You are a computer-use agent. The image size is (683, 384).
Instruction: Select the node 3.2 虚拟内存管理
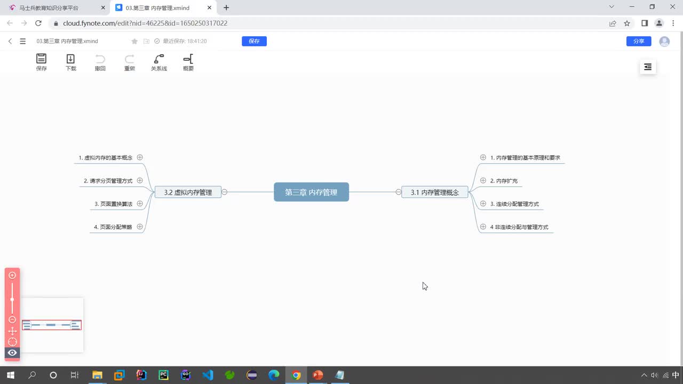pos(188,192)
